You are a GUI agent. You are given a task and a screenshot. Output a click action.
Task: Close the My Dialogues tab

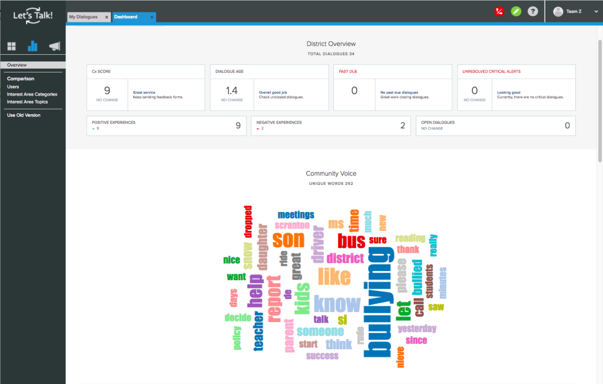coord(107,18)
